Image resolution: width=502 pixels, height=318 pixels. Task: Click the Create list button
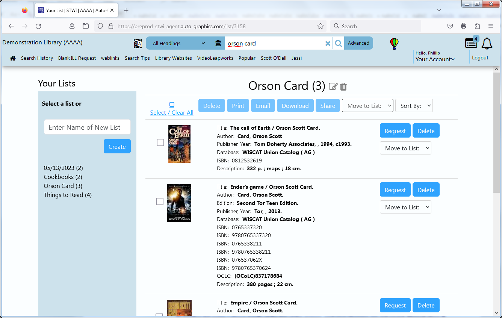coord(117,146)
